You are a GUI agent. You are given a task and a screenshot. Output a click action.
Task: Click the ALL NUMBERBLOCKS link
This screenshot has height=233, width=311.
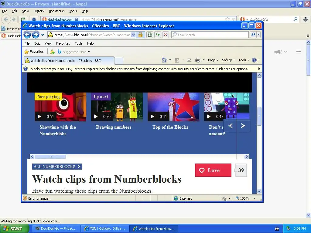point(57,167)
